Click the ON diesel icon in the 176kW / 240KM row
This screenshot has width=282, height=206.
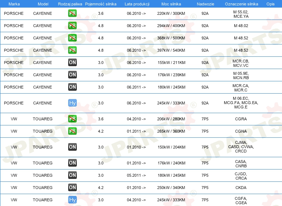tap(72, 163)
